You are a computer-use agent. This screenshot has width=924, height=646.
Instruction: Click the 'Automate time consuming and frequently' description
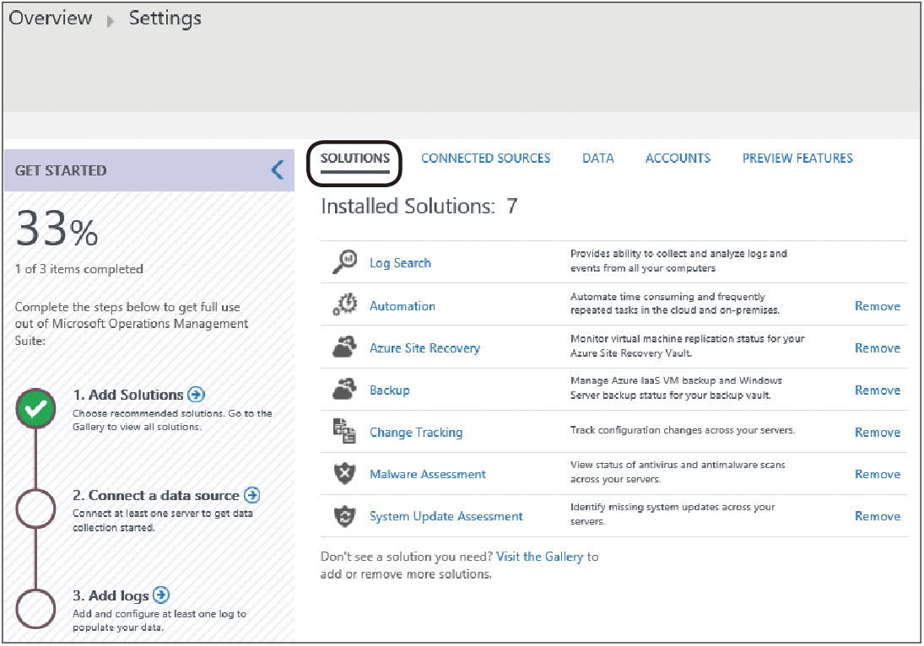click(675, 304)
